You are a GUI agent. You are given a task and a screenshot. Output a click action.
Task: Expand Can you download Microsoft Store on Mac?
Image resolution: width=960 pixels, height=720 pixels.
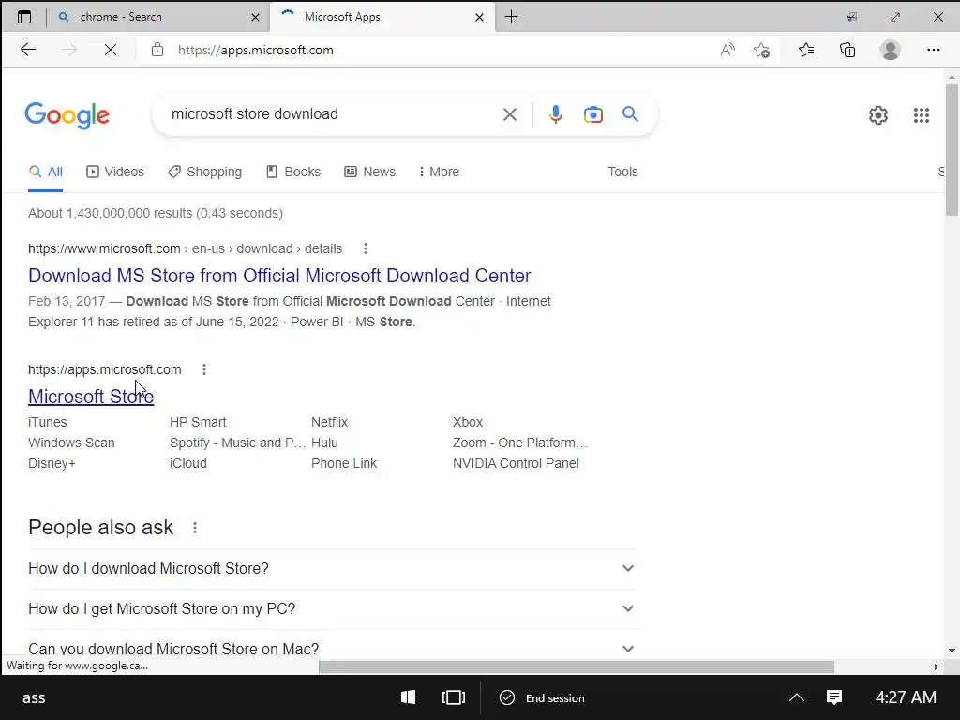333,649
